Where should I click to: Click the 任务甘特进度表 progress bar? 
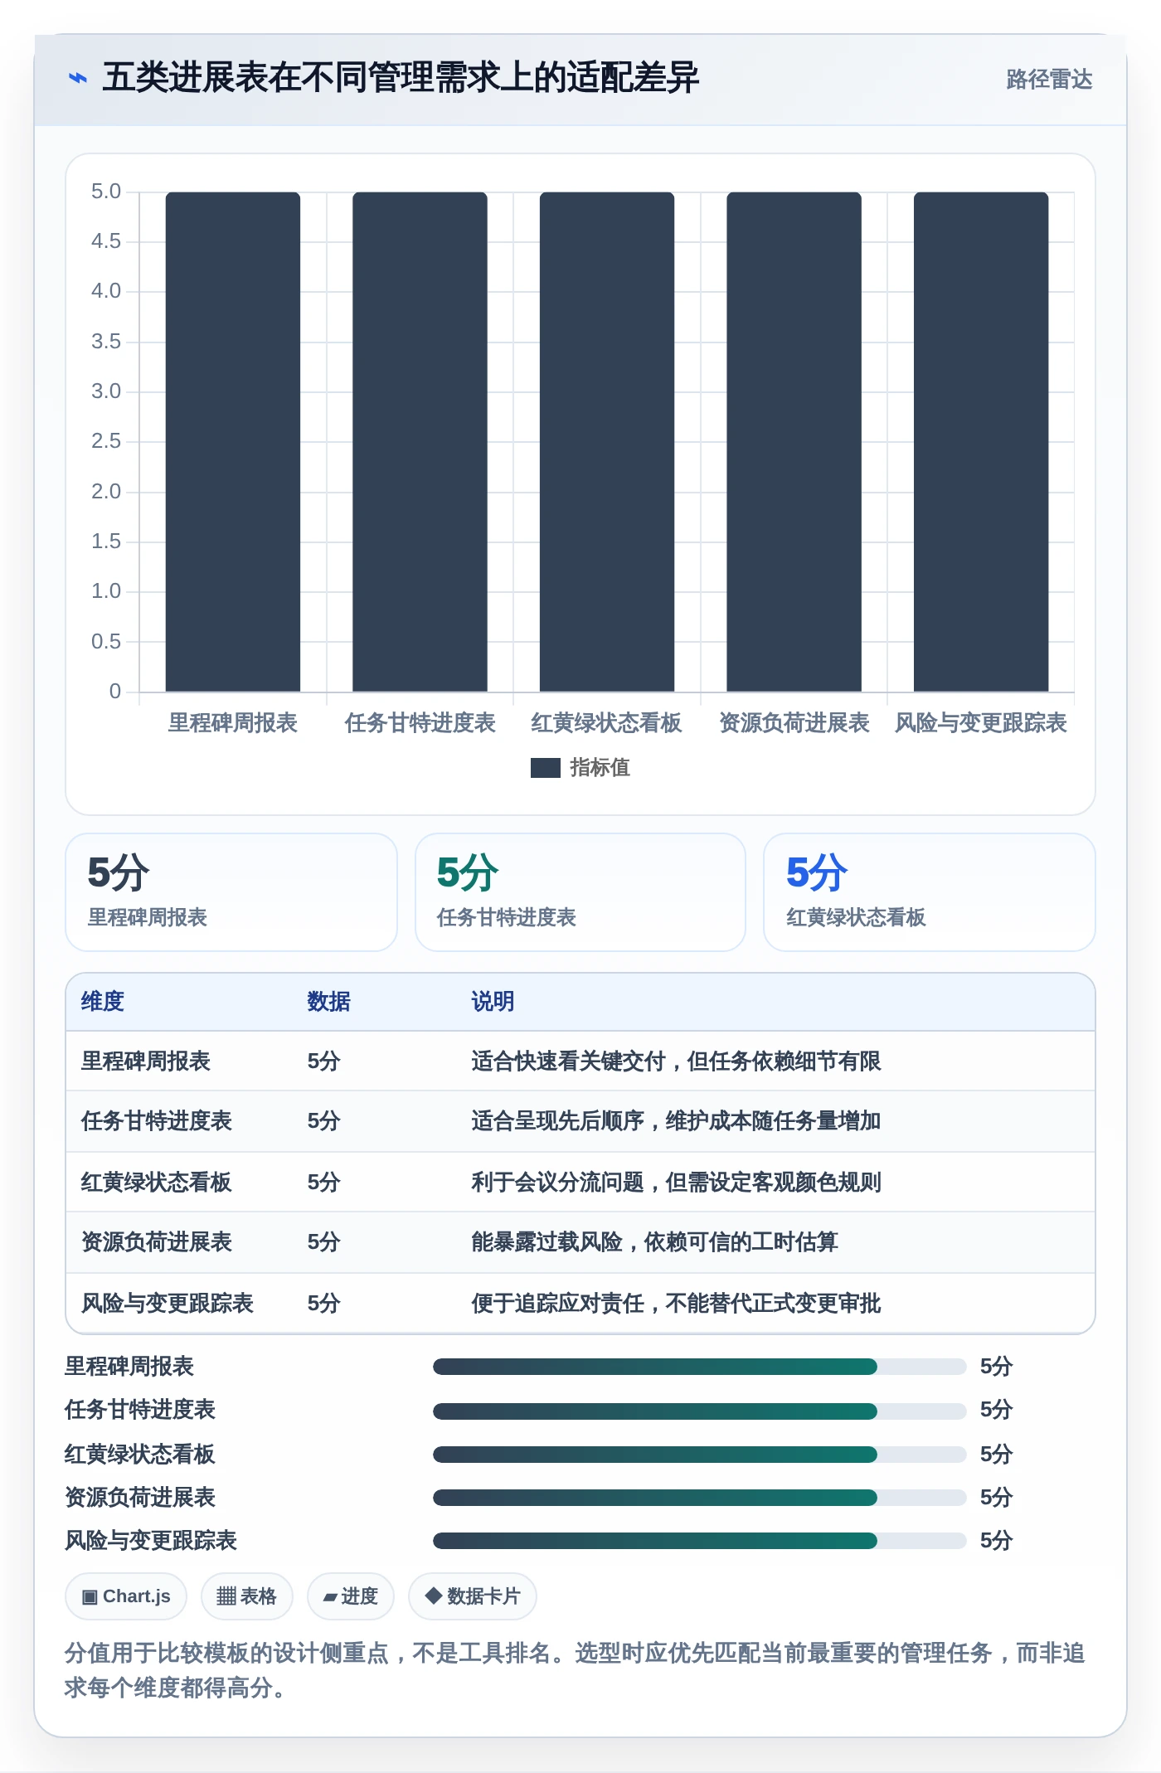[x=699, y=1411]
